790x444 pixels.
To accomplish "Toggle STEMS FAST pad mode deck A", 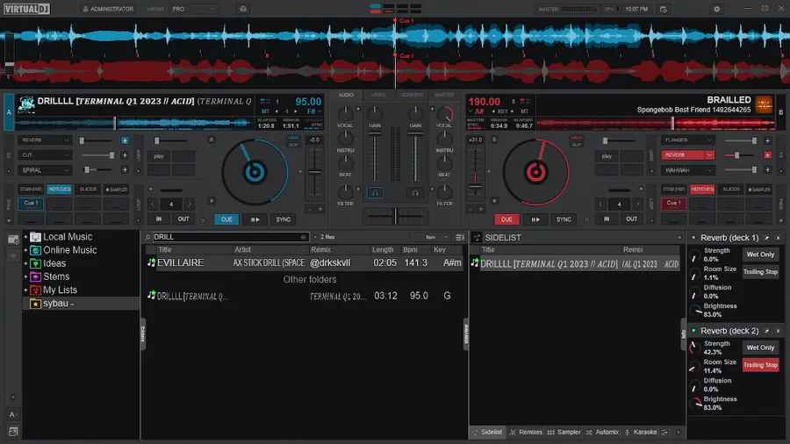I will pos(31,190).
